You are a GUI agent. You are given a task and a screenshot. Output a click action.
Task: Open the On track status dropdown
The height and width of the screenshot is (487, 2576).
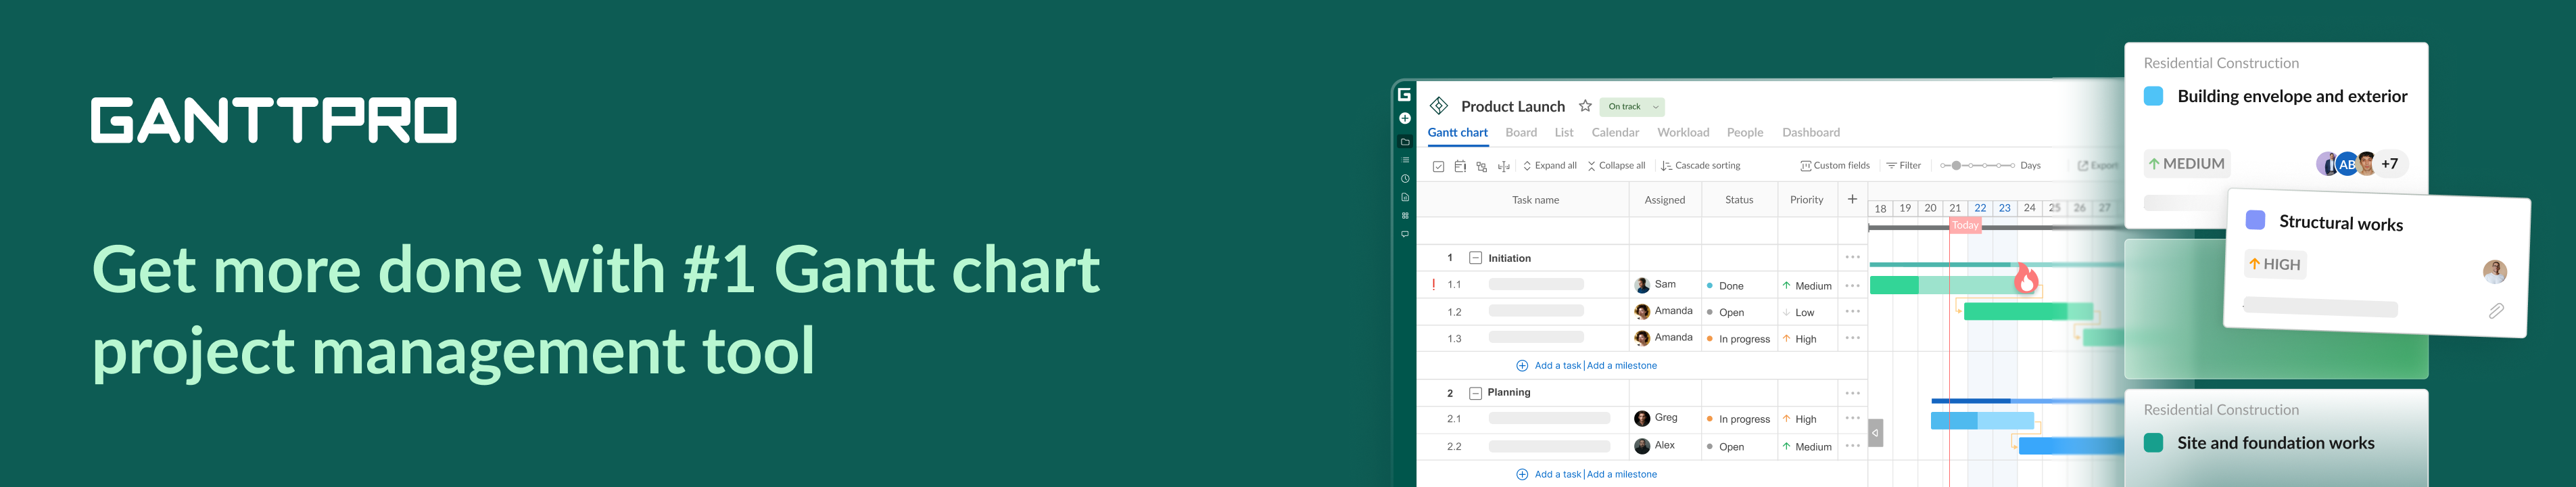1631,107
